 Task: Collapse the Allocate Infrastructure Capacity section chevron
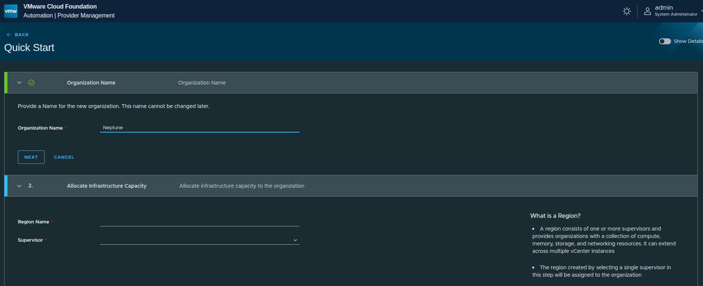(x=19, y=186)
